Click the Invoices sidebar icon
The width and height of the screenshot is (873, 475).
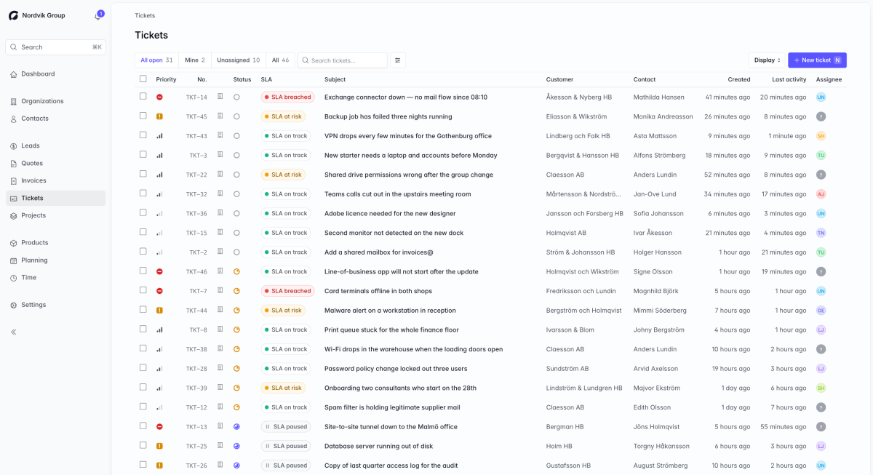[14, 181]
